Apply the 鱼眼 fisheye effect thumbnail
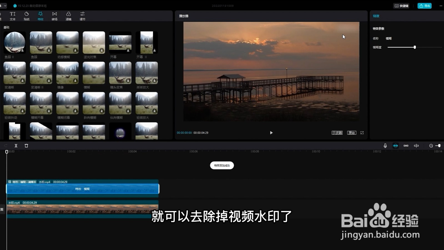This screenshot has height=250, width=444. tap(41, 43)
